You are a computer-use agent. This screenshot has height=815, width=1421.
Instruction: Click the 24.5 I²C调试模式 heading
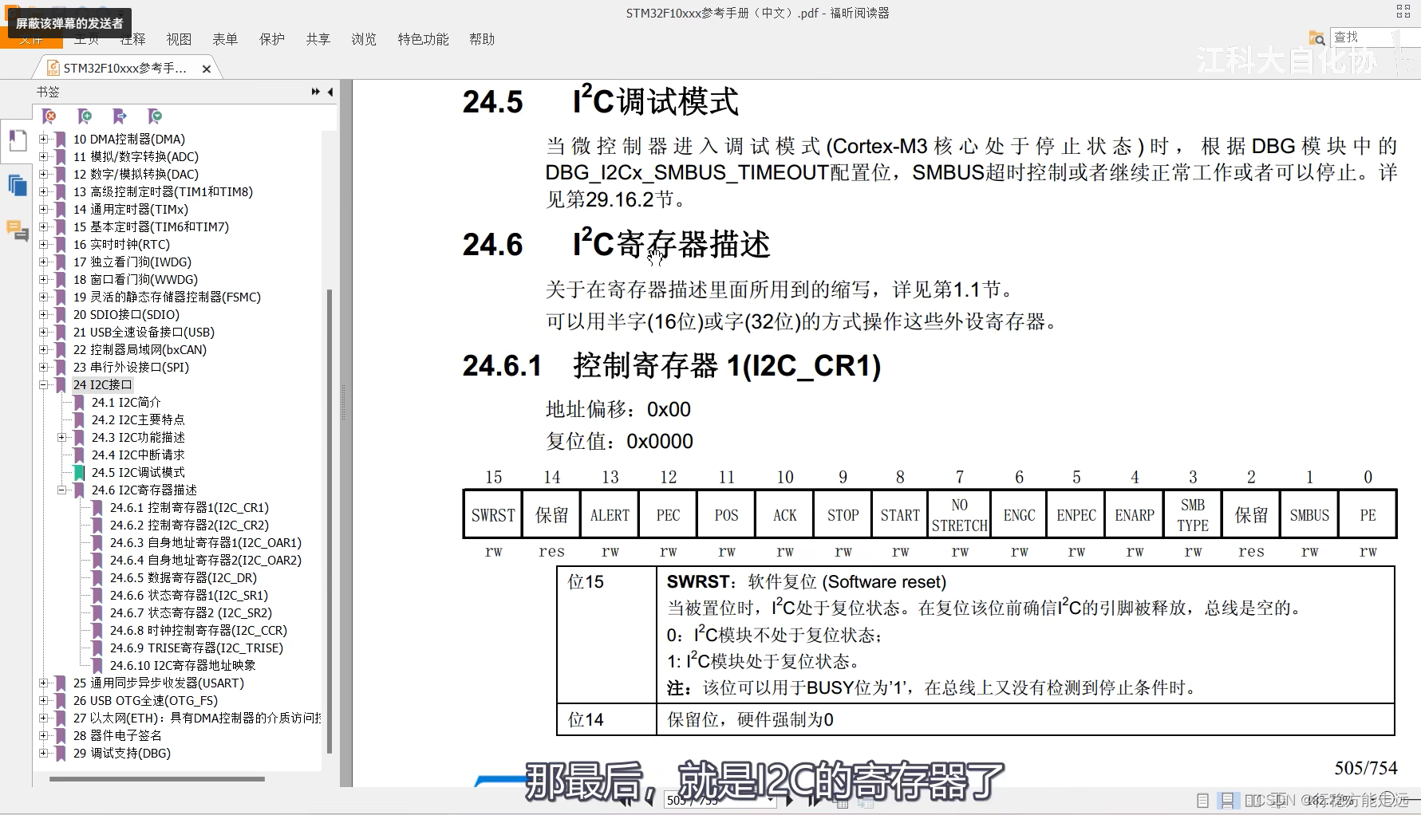[600, 101]
